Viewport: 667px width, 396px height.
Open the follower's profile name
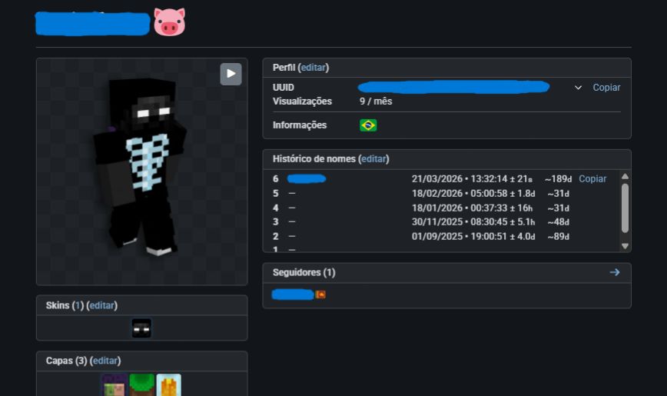pos(293,295)
